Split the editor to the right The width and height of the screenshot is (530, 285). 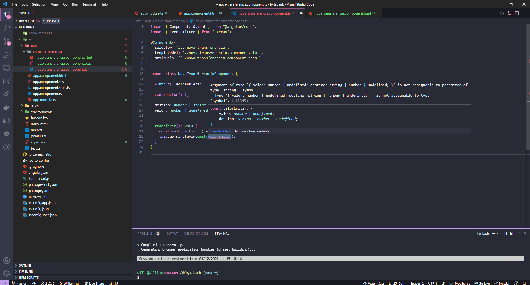click(x=517, y=13)
